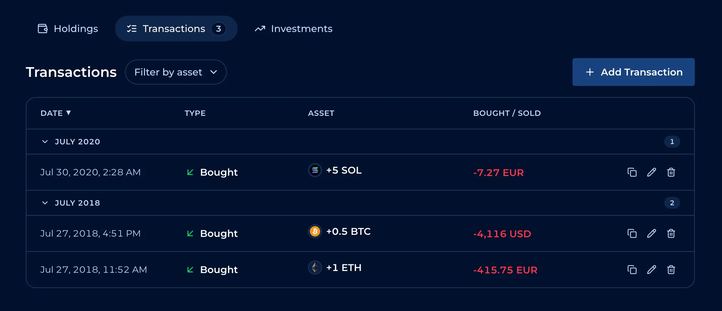The height and width of the screenshot is (311, 722).
Task: Collapse the JULY 2018 group
Action: tap(45, 203)
